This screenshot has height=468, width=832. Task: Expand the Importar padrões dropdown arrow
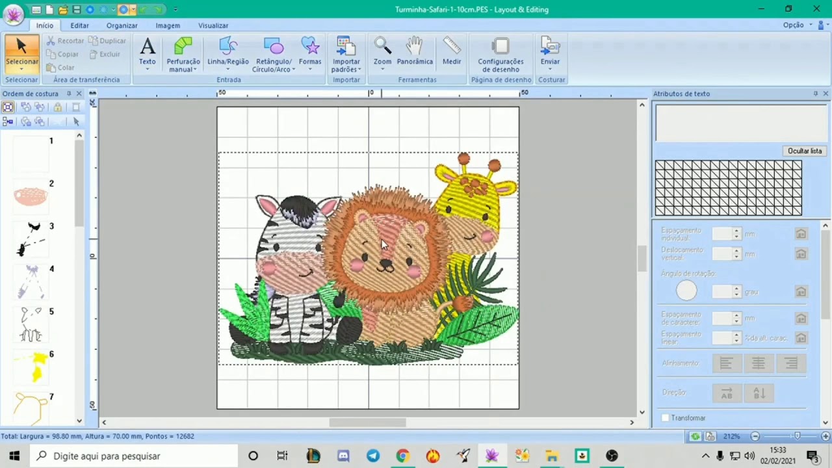[x=359, y=70]
